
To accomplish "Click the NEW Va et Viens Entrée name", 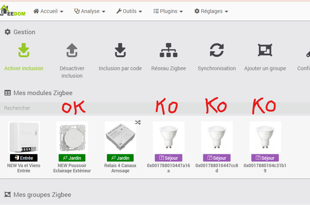I will 24,168.
